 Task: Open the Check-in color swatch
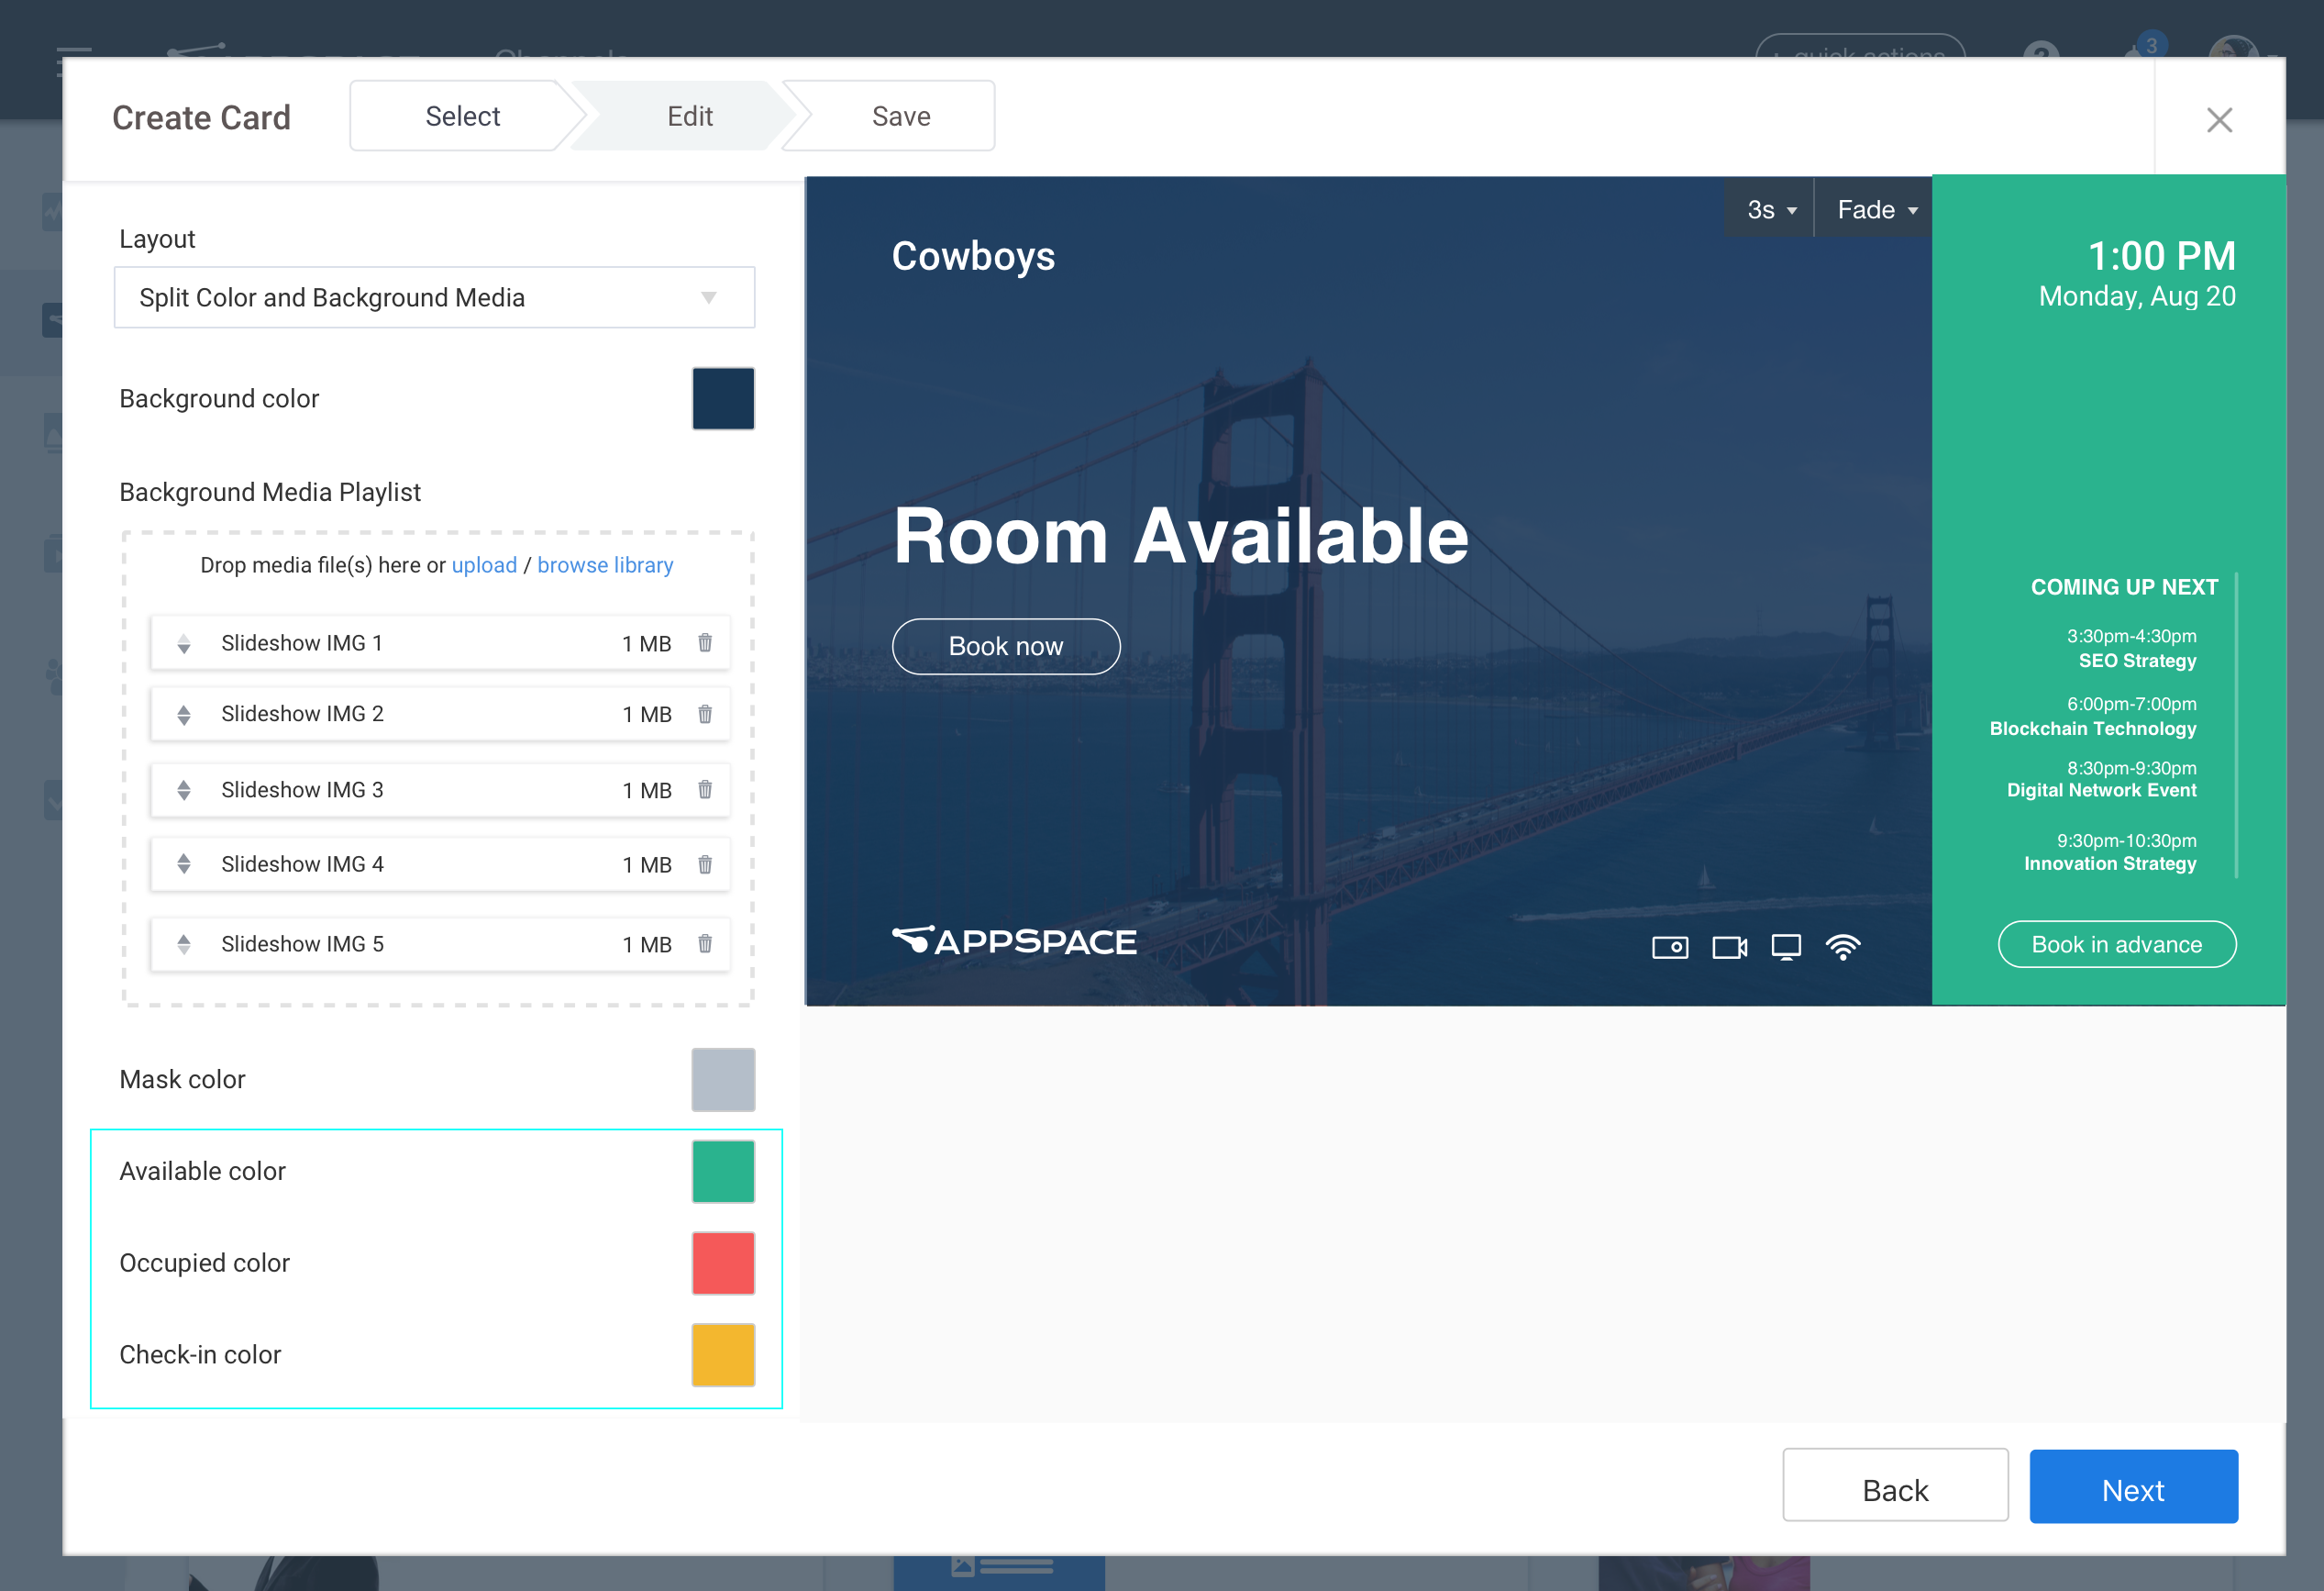click(723, 1355)
